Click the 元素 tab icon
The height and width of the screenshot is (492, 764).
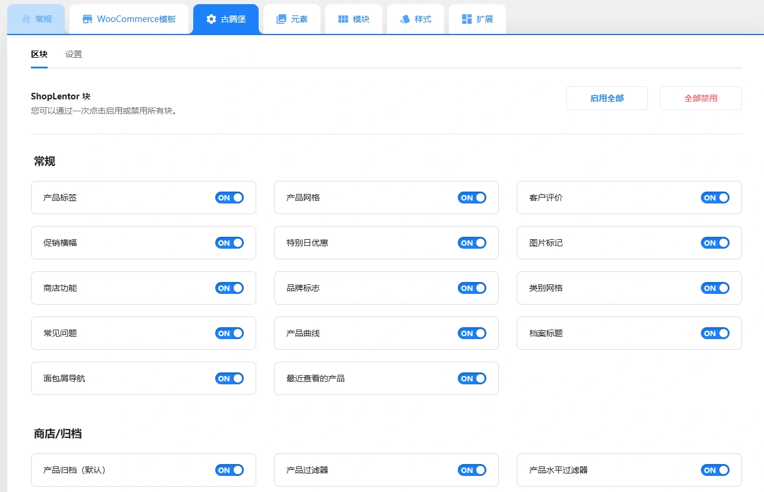[x=279, y=18]
